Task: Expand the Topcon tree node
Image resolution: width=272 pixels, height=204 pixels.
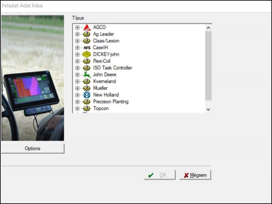Action: 77,109
